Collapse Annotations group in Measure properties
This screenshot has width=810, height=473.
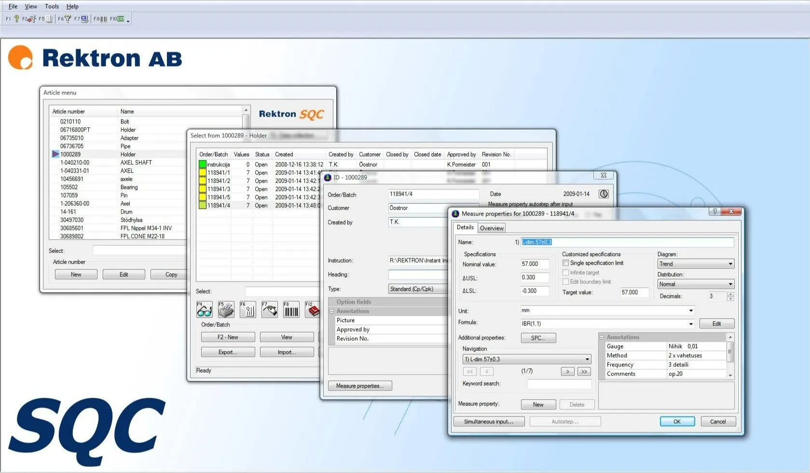pos(602,338)
